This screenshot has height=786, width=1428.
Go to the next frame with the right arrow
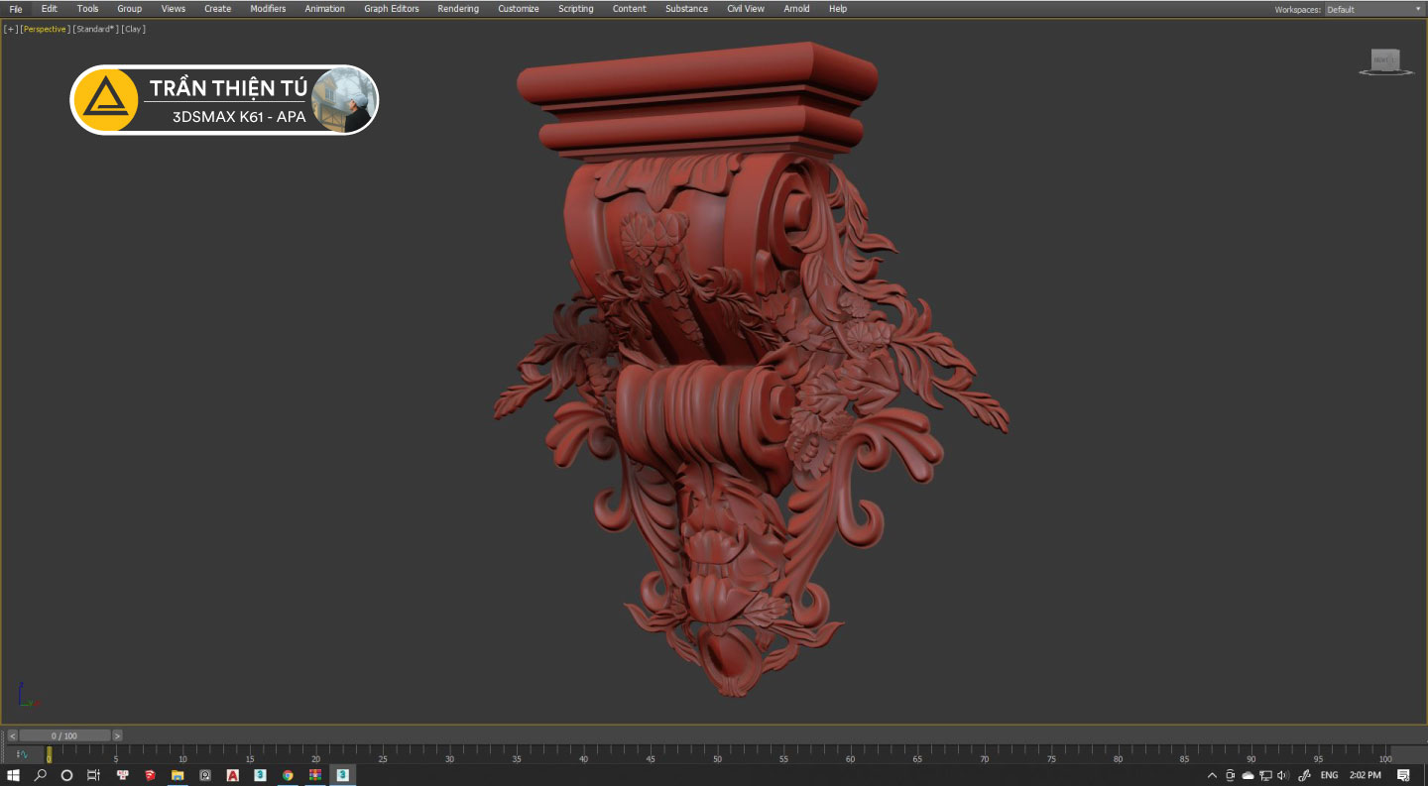[x=117, y=735]
